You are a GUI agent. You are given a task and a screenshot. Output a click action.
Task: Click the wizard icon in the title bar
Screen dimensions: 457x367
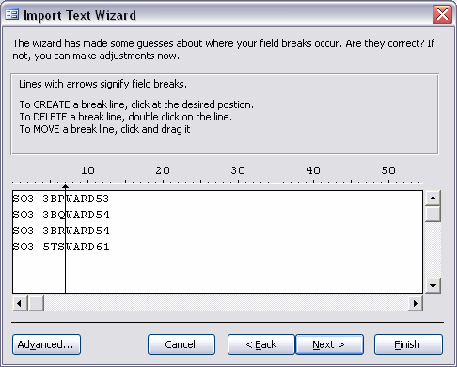(12, 15)
